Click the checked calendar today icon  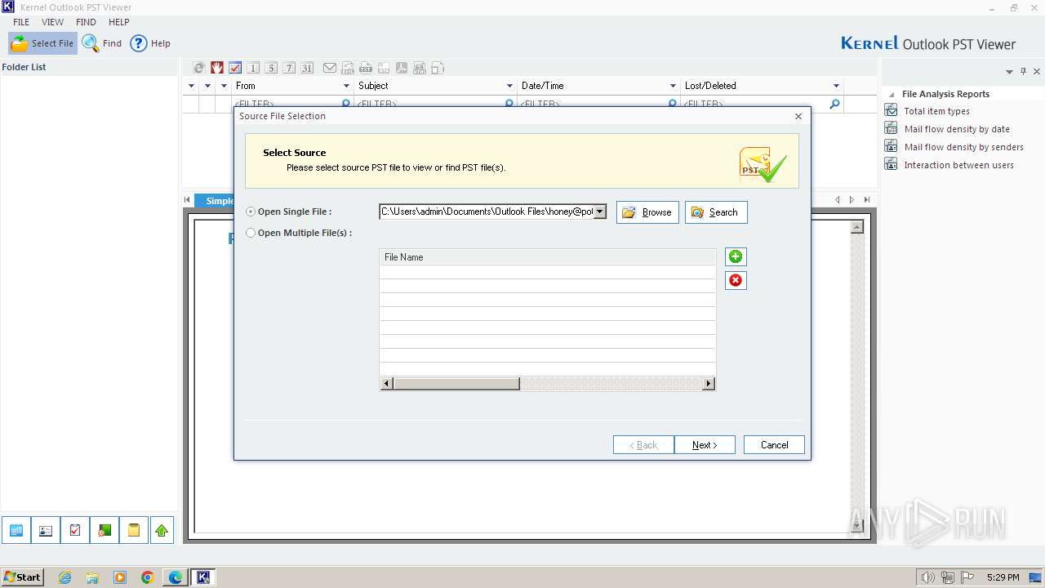(235, 68)
